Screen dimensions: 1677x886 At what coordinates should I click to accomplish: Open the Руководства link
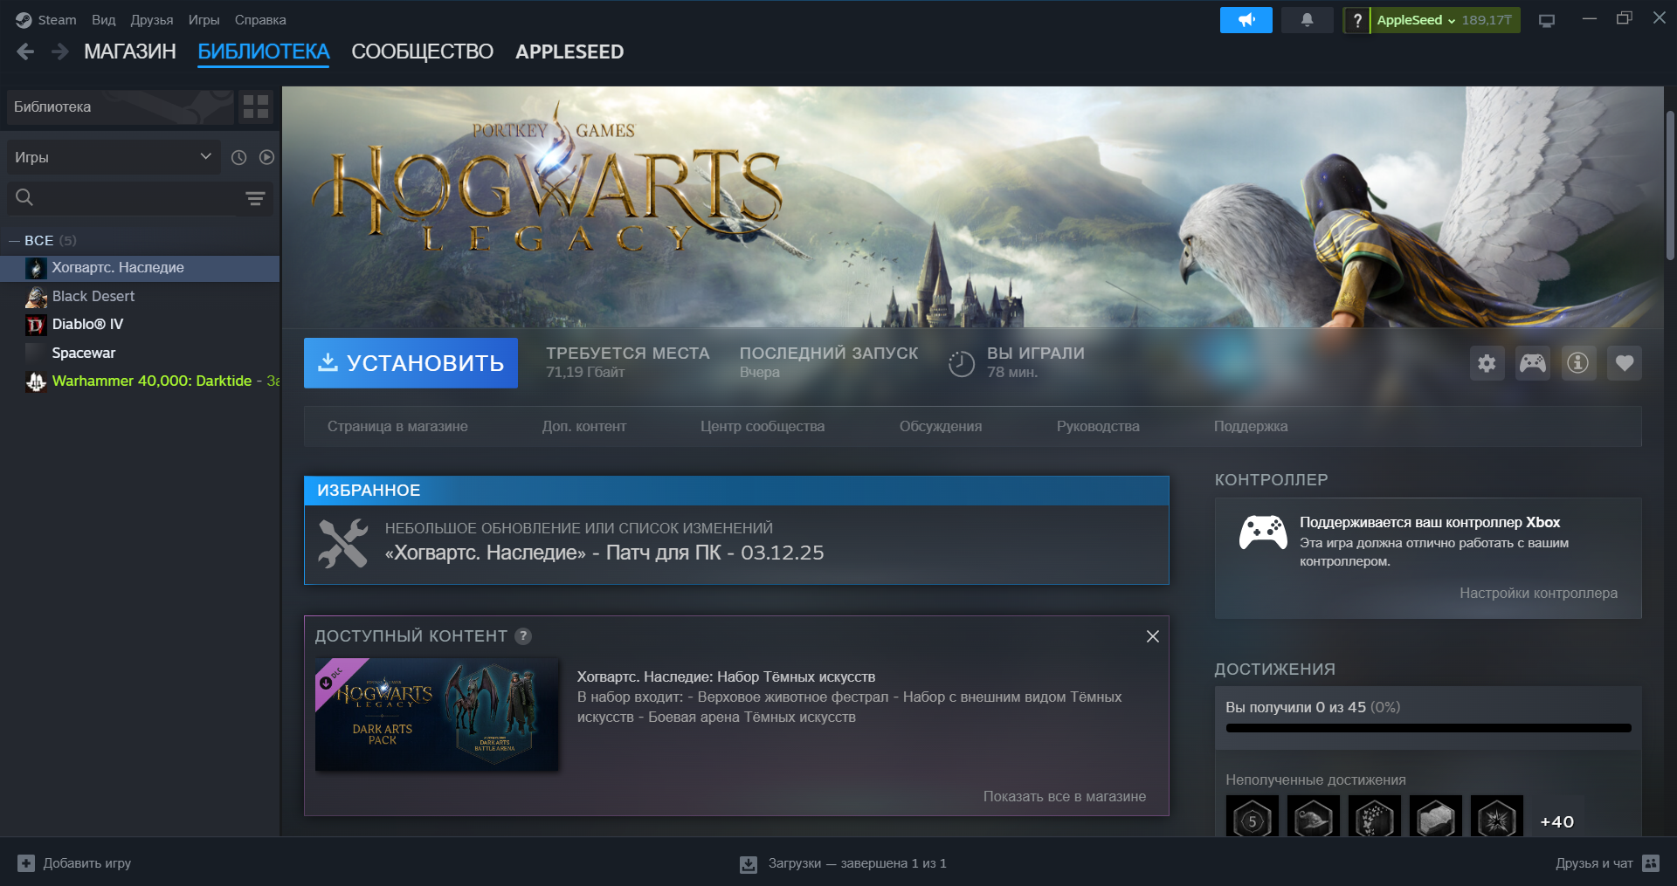coord(1098,427)
